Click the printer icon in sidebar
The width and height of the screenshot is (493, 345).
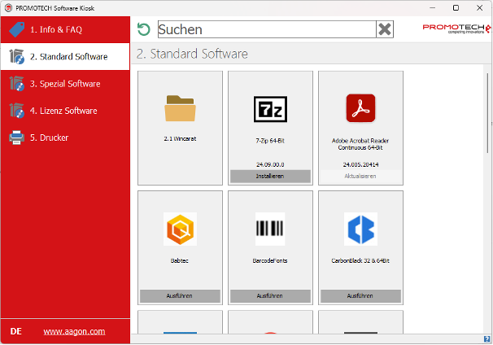(16, 138)
